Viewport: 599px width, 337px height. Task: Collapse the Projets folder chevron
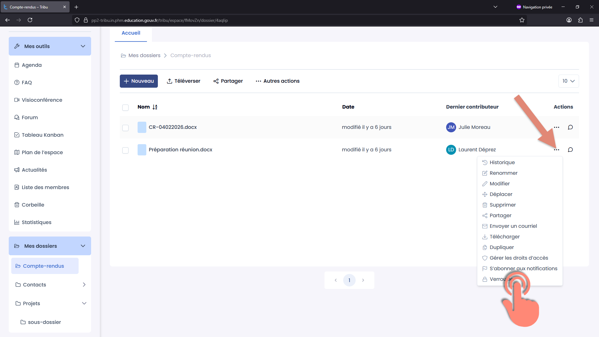click(x=84, y=303)
